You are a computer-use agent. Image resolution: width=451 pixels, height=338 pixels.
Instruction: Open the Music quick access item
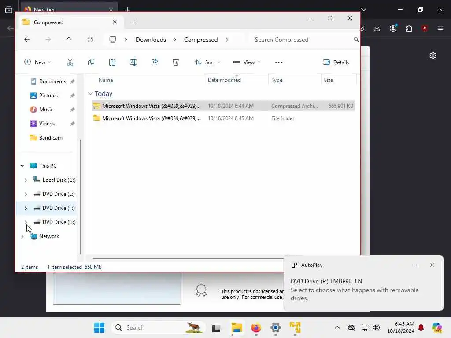(x=46, y=110)
